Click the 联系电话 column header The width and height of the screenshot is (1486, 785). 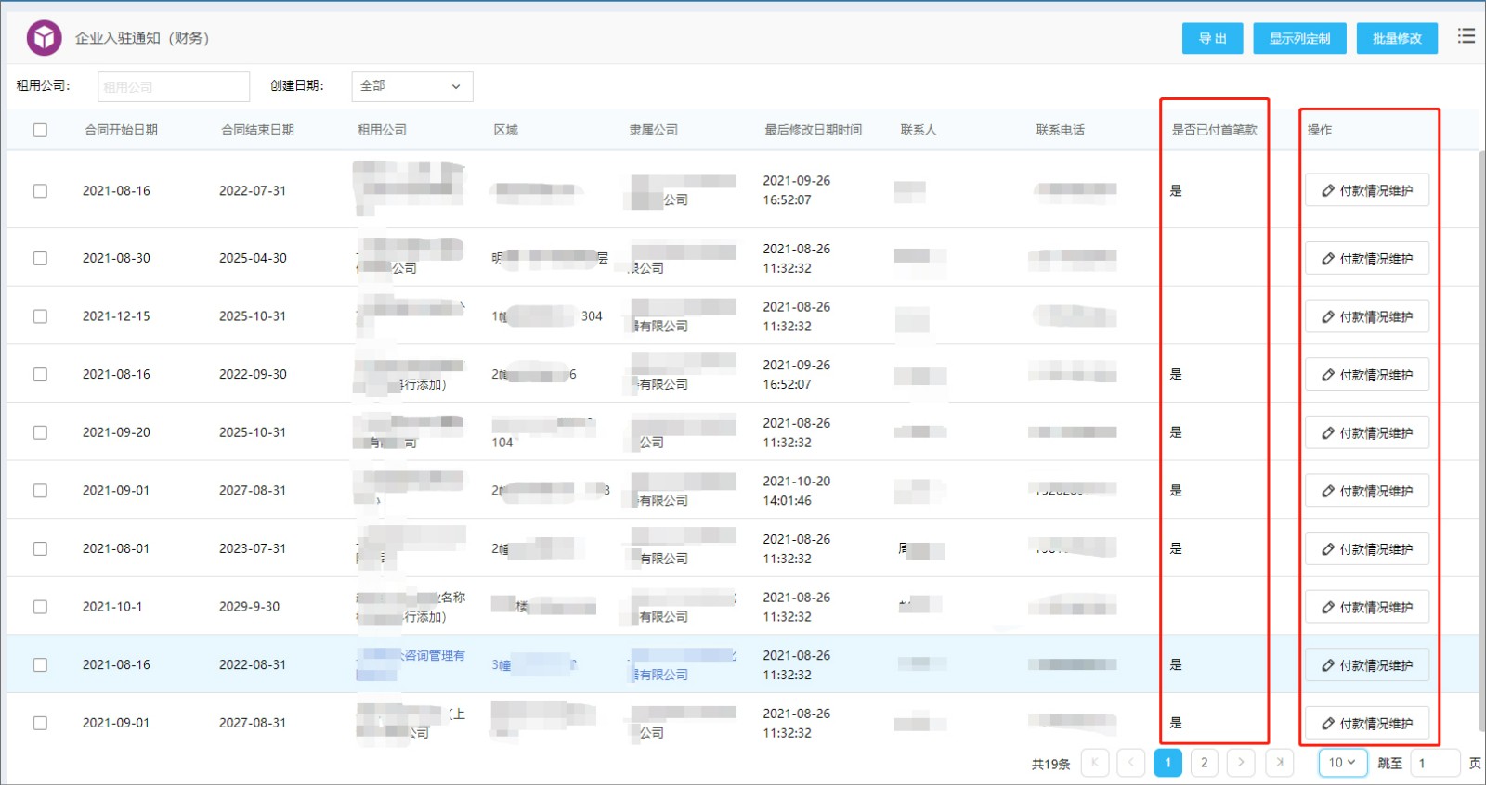coord(1060,130)
